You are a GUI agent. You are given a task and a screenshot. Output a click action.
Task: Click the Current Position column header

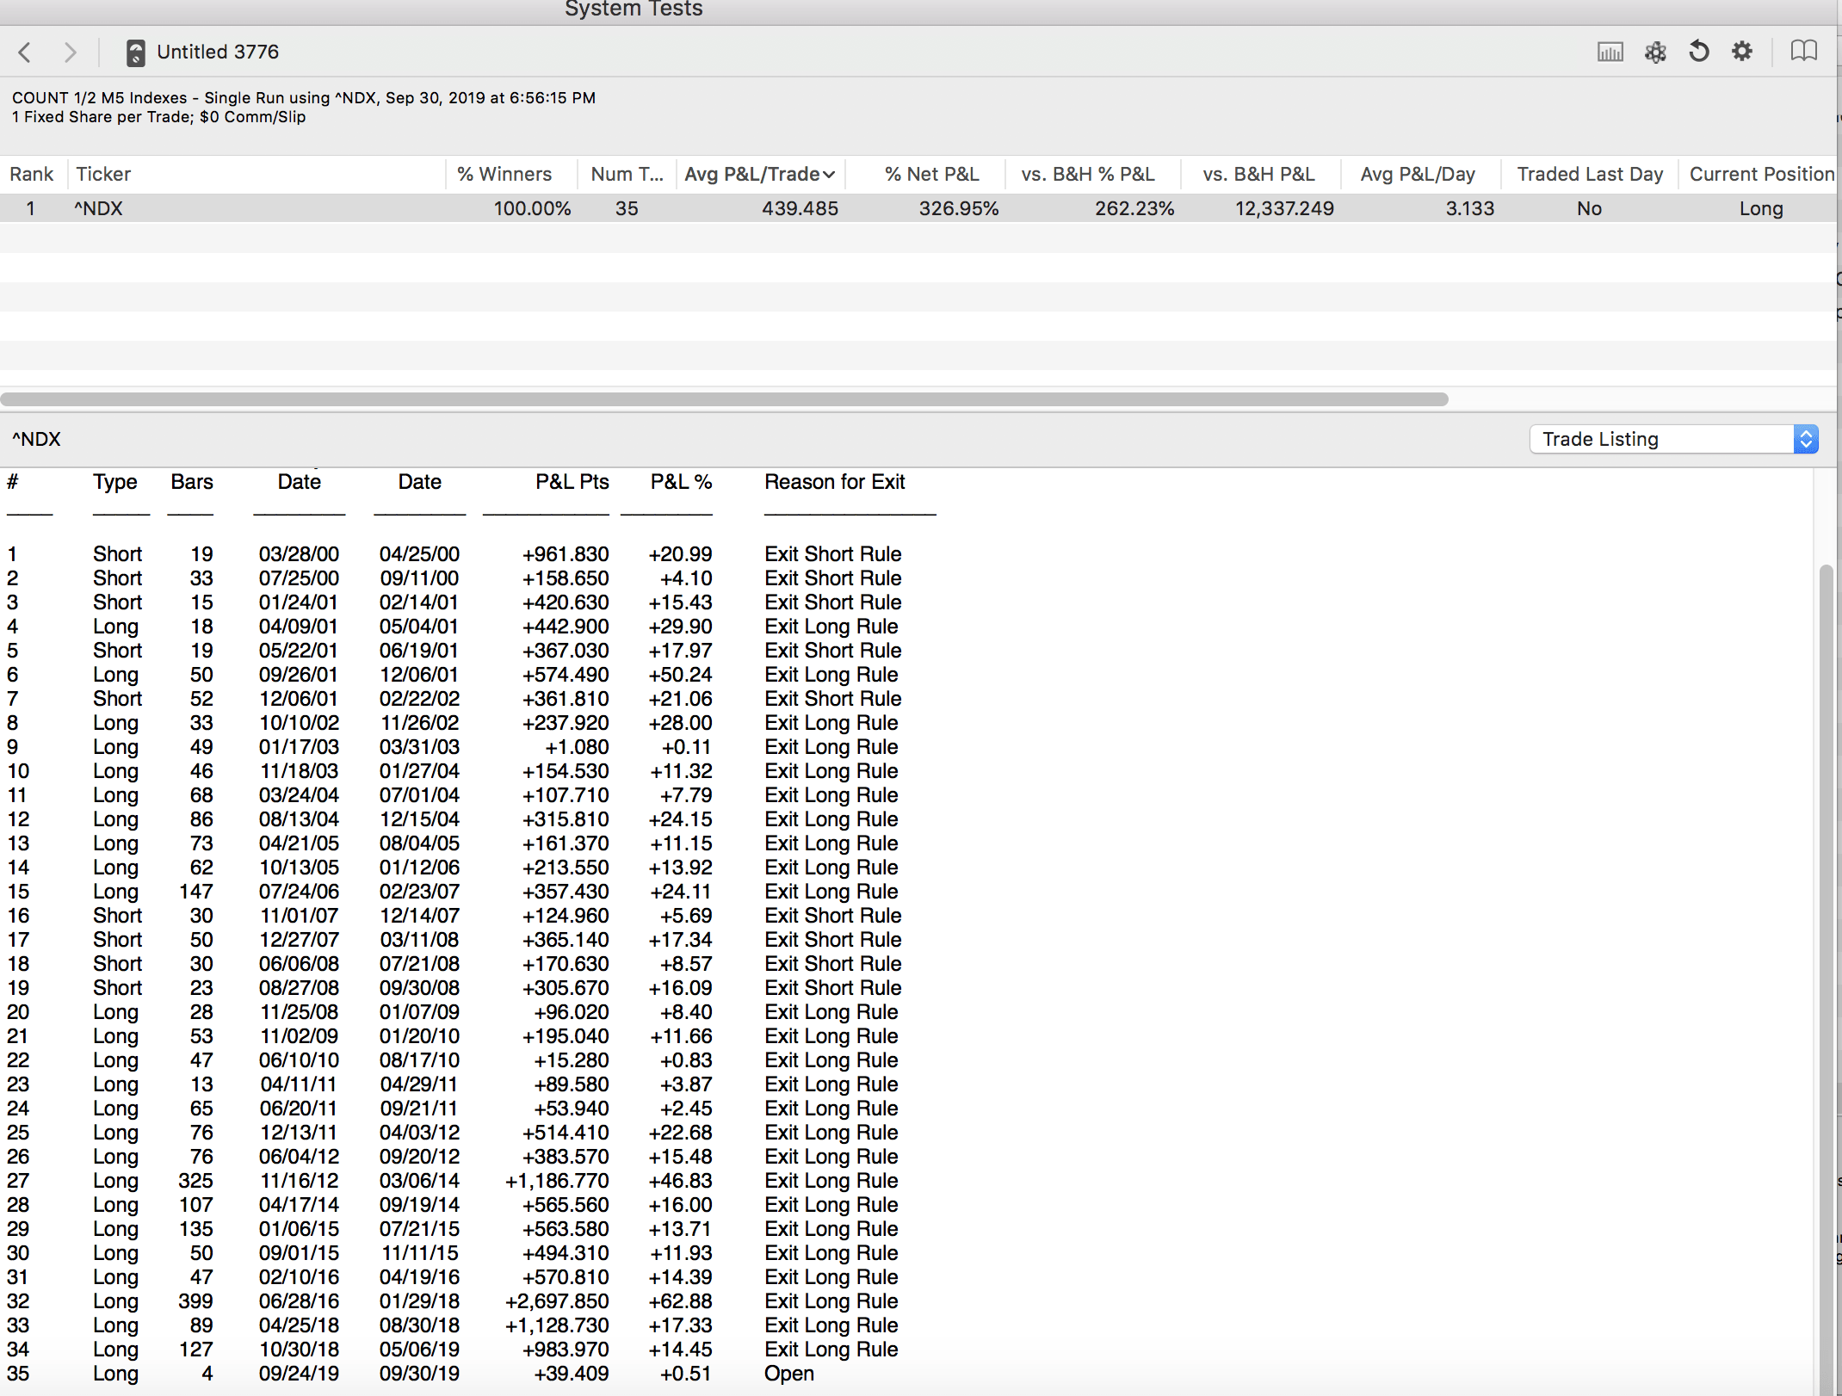(1761, 175)
